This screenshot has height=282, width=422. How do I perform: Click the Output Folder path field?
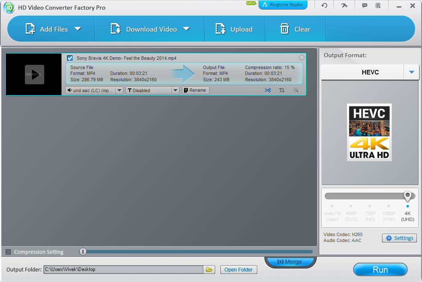123,269
